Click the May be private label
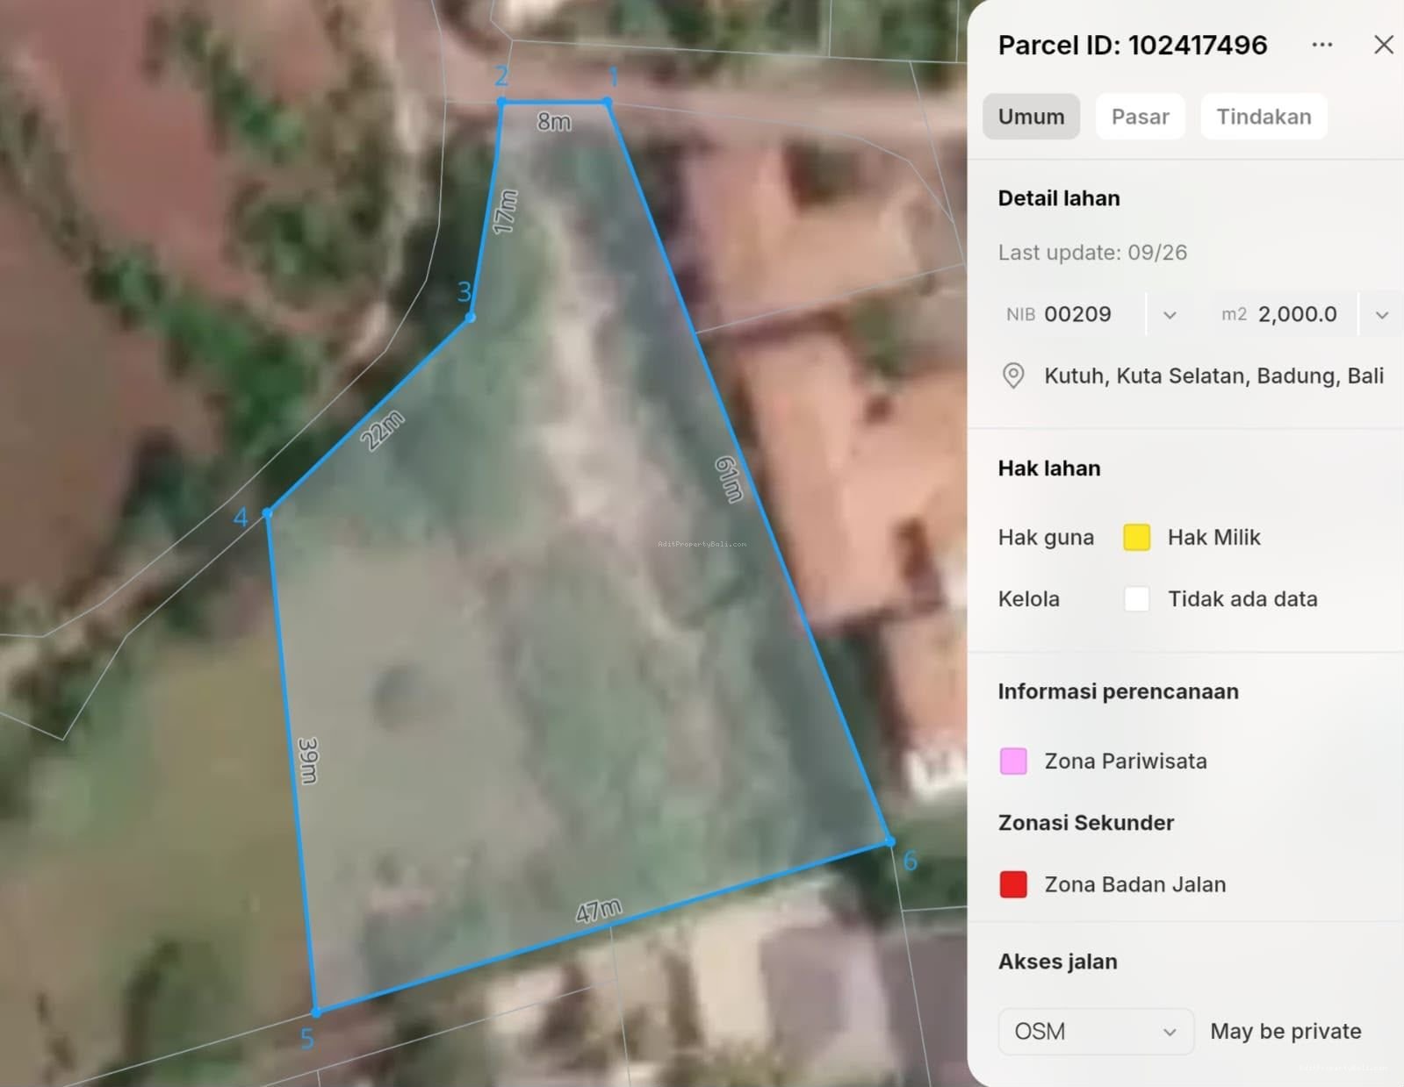1404x1087 pixels. pyautogui.click(x=1285, y=1032)
